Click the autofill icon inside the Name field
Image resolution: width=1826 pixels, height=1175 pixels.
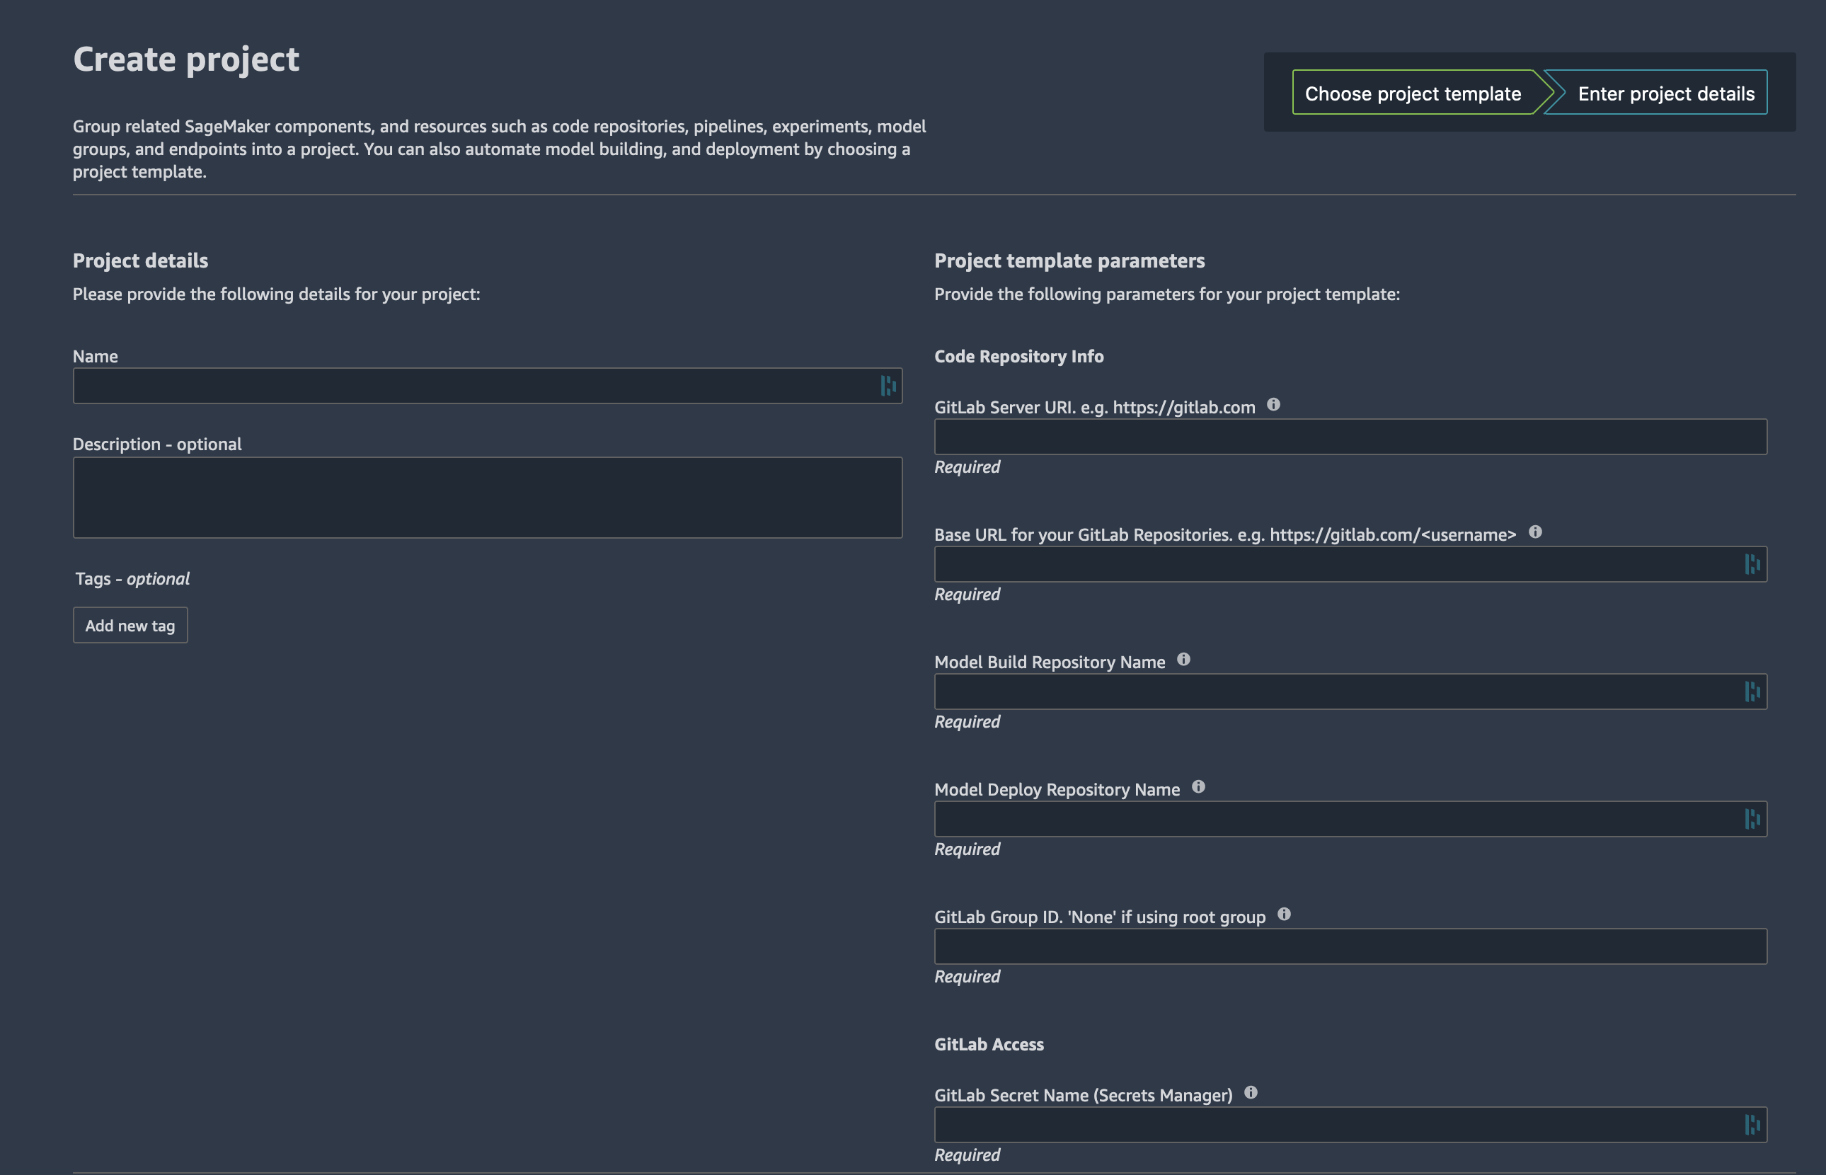coord(888,386)
